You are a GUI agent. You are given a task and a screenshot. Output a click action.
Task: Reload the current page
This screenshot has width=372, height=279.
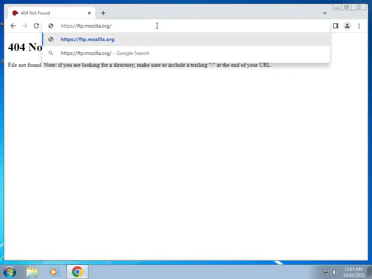coord(36,26)
